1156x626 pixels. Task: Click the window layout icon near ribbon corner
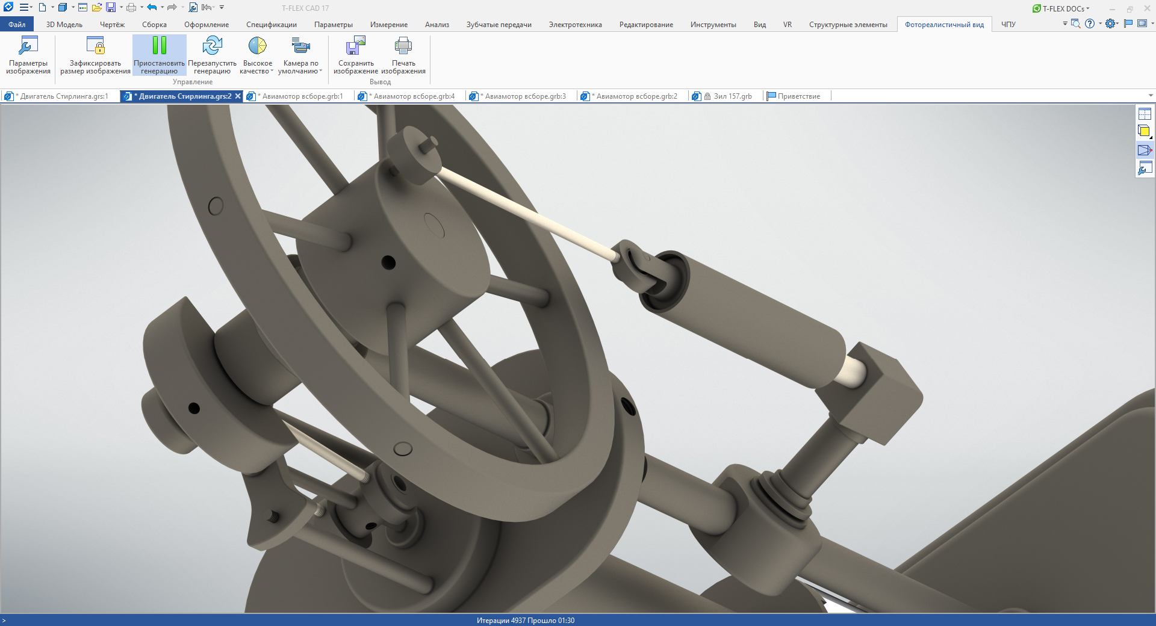pyautogui.click(x=1142, y=23)
